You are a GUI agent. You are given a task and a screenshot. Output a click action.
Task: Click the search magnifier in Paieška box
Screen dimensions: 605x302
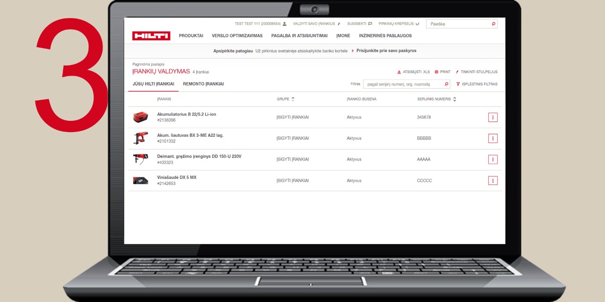(x=493, y=24)
